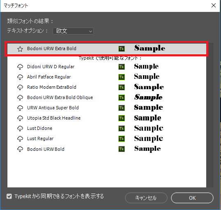The width and height of the screenshot is (221, 210).
Task: Select the Bodoni URW Extra Bold Oblique entry
Action: 107,97
